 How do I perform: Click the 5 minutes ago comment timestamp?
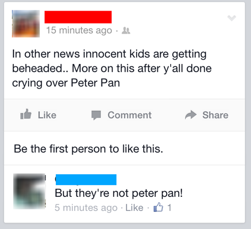pos(86,208)
